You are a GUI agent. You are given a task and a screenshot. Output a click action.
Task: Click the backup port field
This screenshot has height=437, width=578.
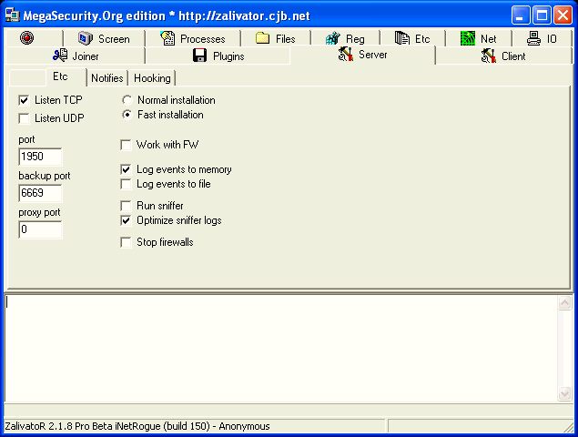[40, 193]
